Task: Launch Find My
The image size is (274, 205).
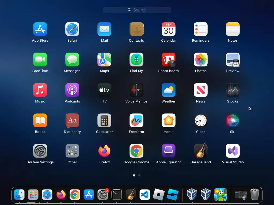Action: 136,60
